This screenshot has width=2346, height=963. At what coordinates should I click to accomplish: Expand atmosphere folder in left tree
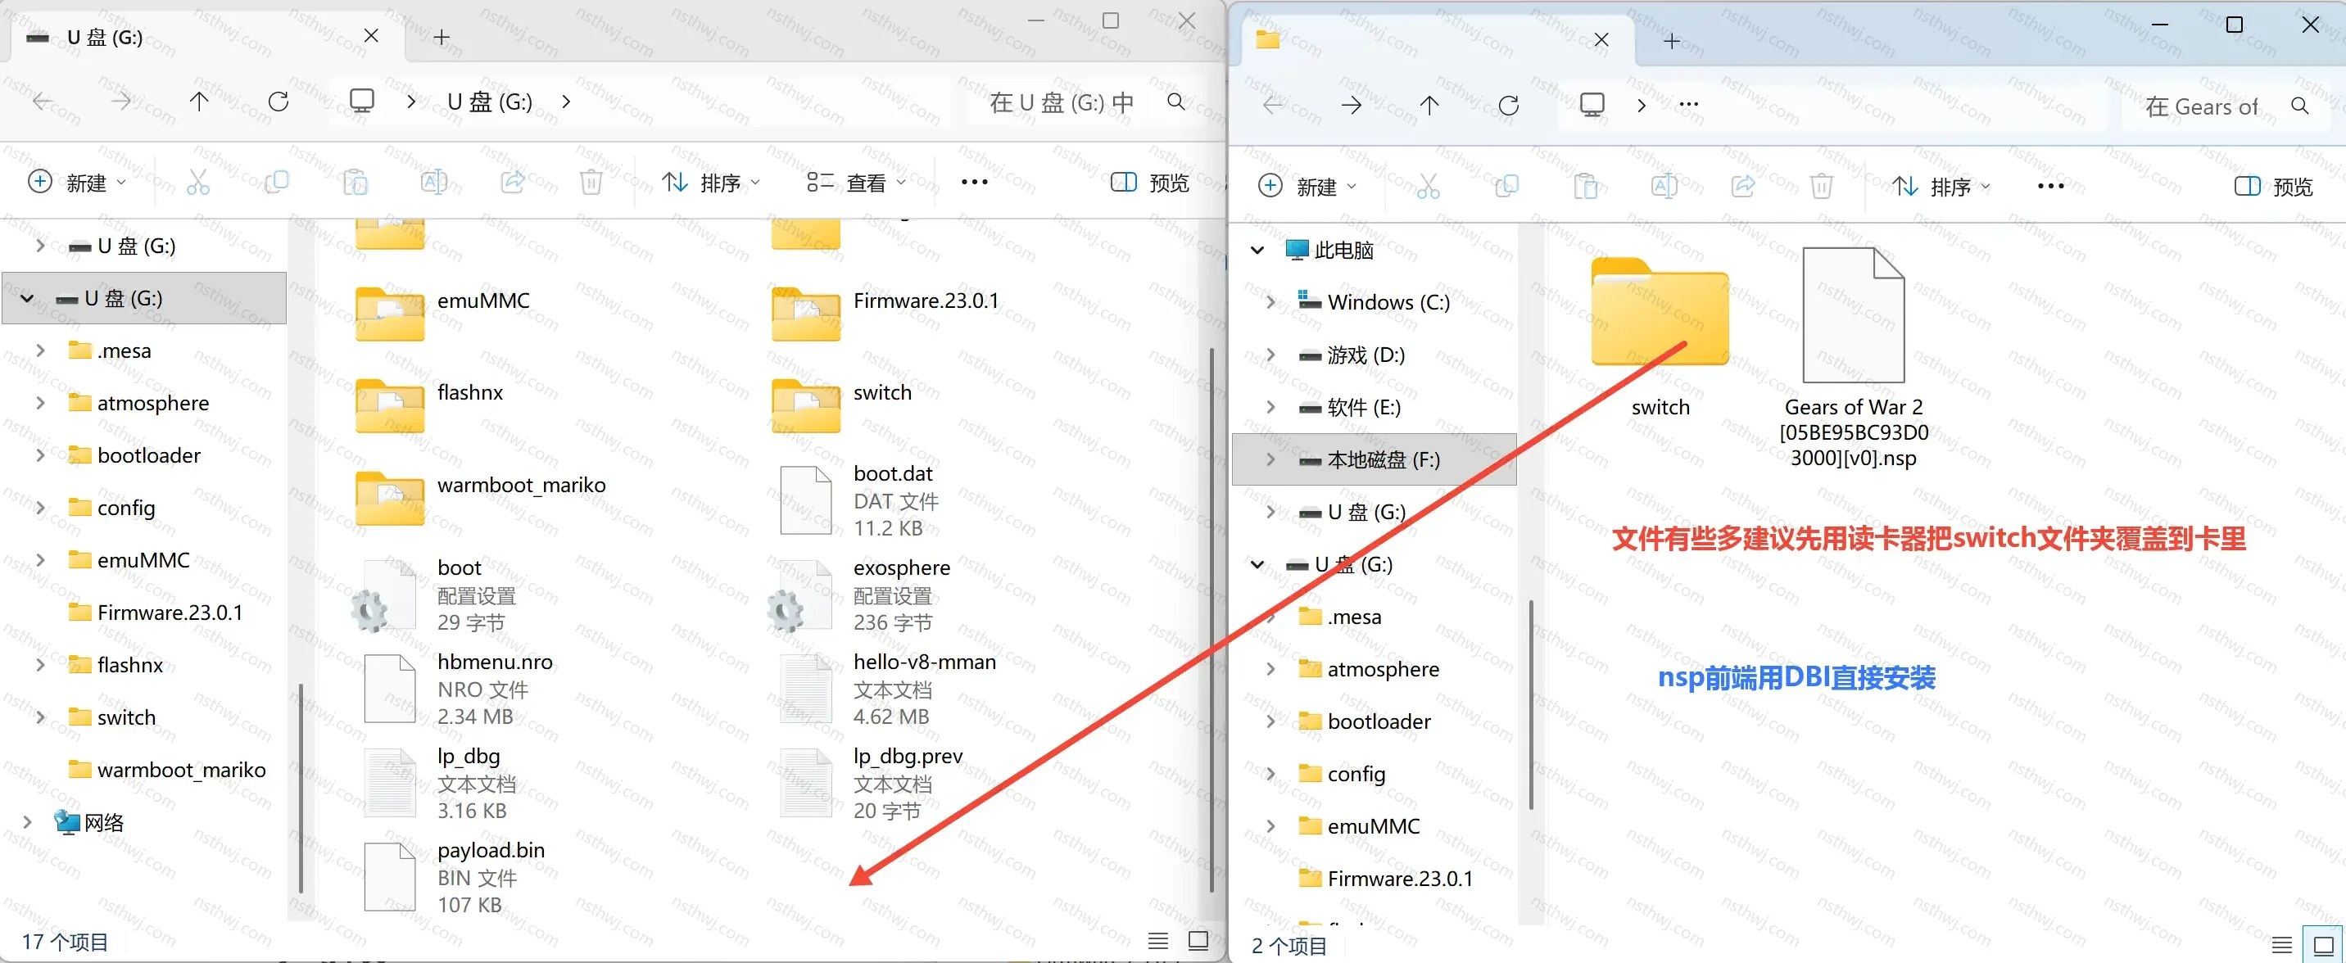[40, 403]
